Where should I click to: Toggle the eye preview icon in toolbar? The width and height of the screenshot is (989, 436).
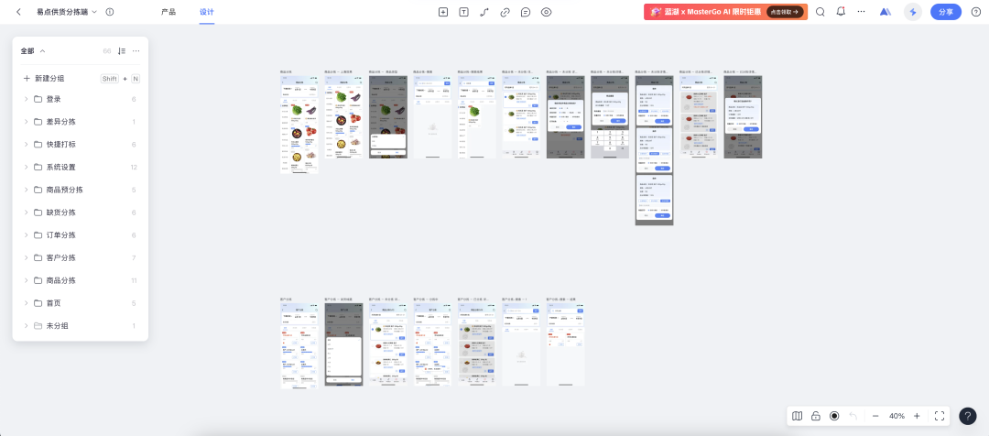pyautogui.click(x=547, y=12)
